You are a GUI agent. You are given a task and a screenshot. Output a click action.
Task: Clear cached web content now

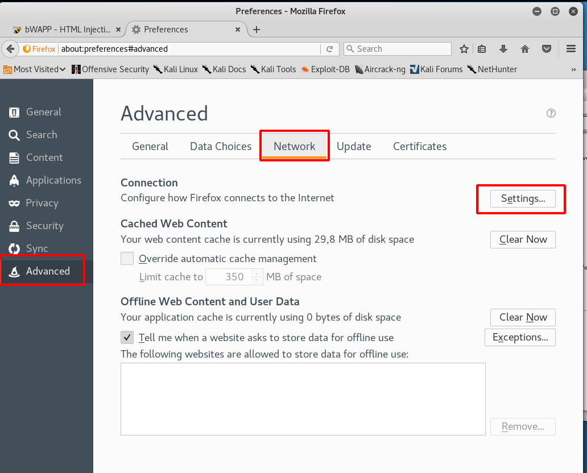(x=523, y=239)
